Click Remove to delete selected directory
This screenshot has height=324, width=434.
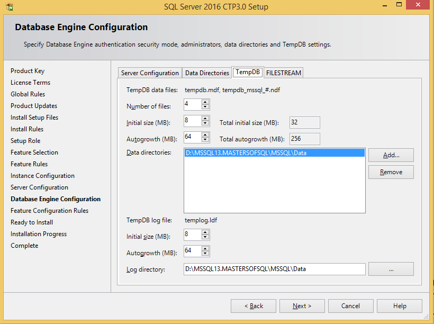coord(391,172)
